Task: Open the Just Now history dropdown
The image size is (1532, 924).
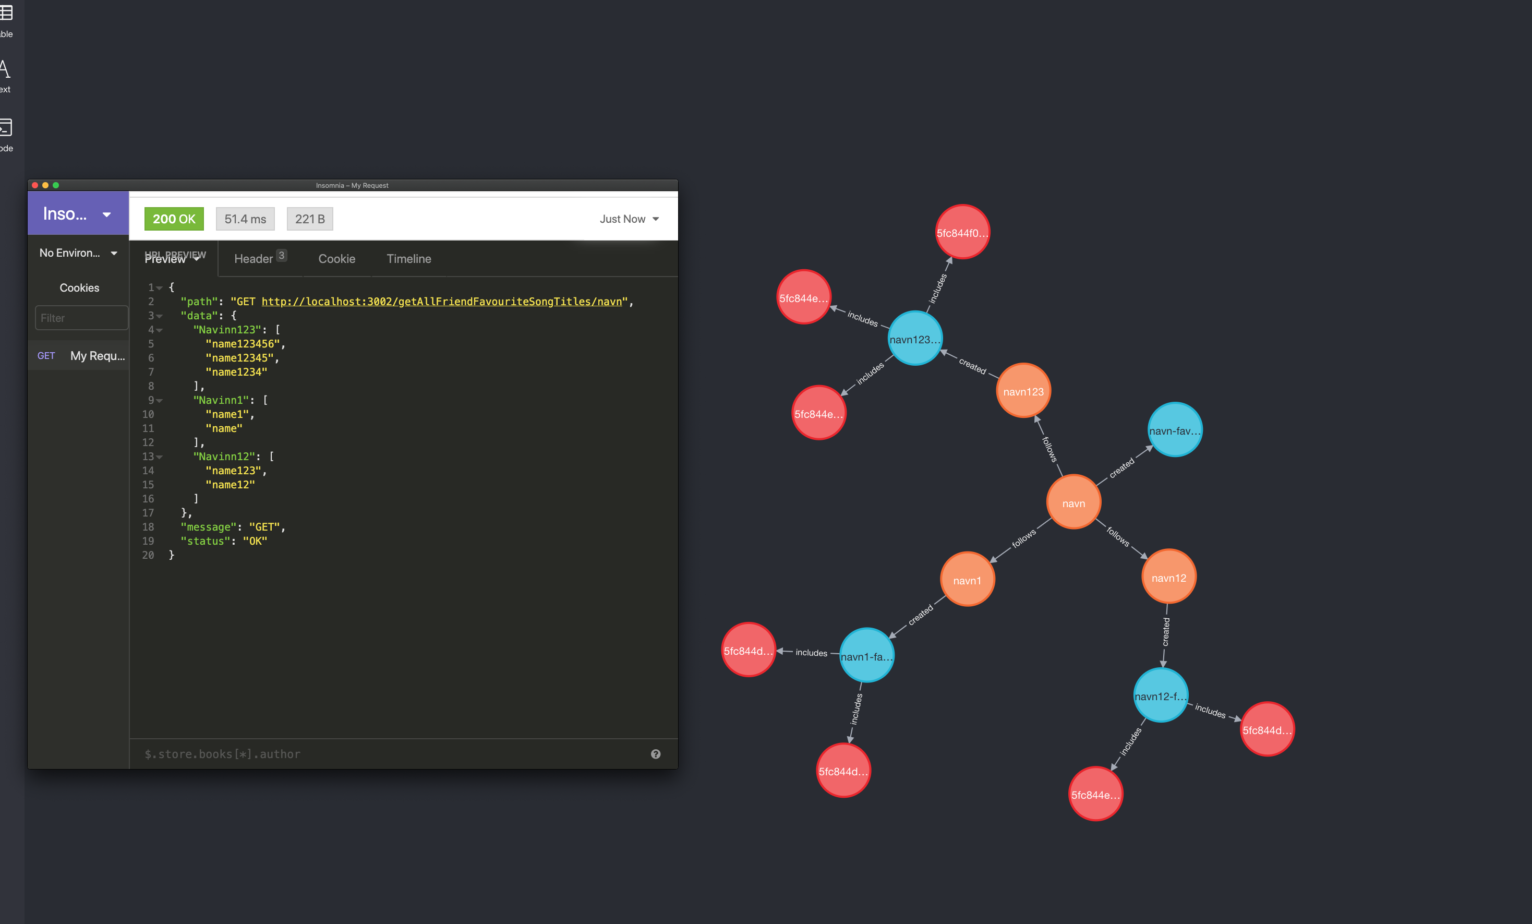Action: [x=629, y=219]
